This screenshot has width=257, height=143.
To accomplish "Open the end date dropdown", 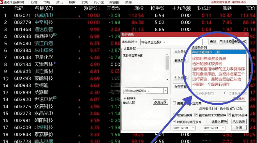I will 223,128.
